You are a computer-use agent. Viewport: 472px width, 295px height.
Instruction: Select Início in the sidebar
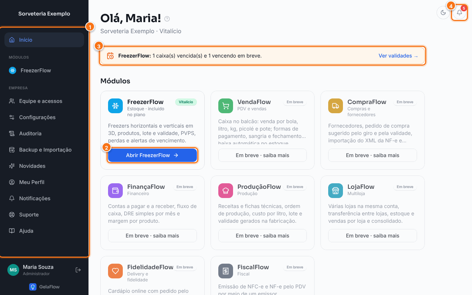(x=44, y=40)
